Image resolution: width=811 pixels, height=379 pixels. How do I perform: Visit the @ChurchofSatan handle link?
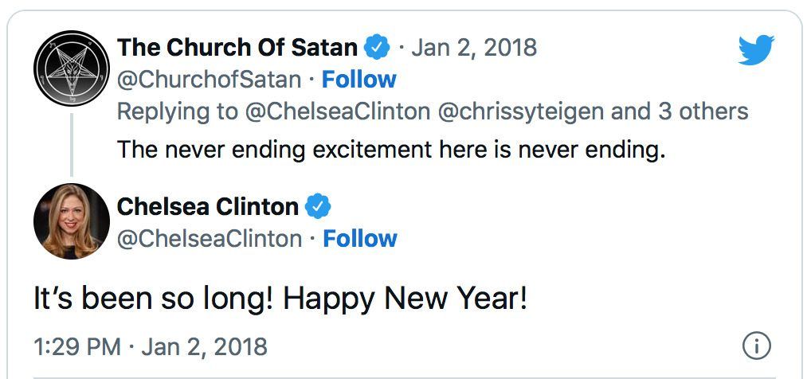pos(210,80)
